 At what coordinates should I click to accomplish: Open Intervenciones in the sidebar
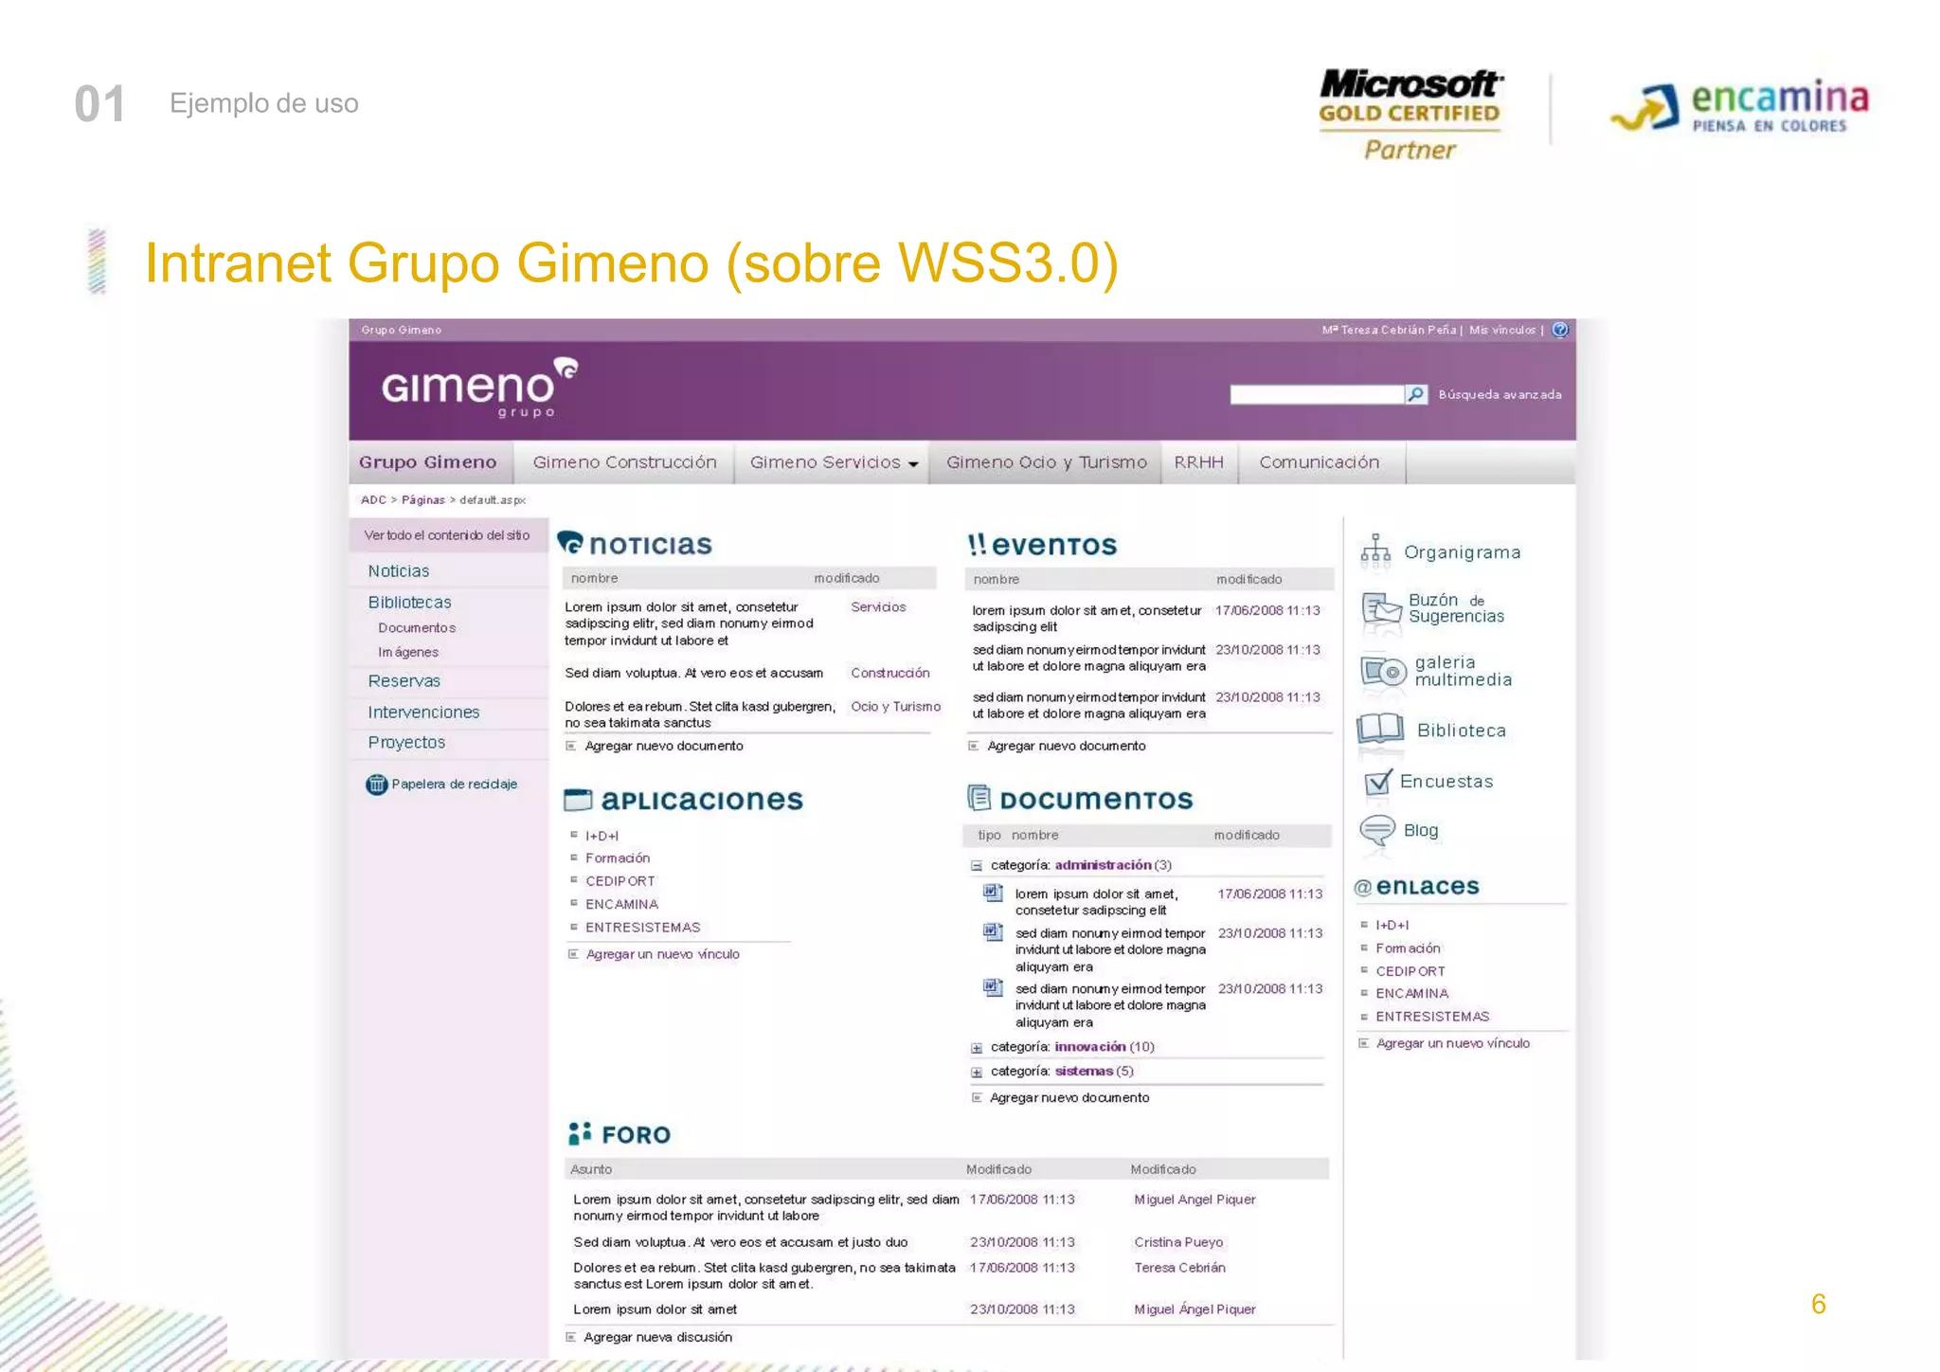click(423, 713)
